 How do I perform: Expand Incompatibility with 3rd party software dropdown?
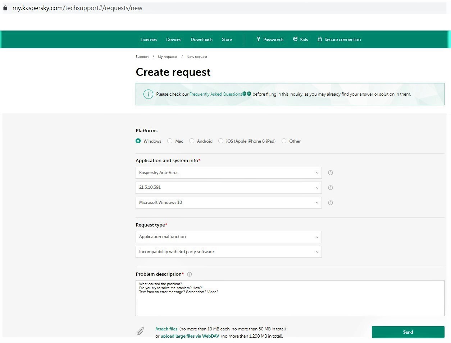pyautogui.click(x=228, y=252)
